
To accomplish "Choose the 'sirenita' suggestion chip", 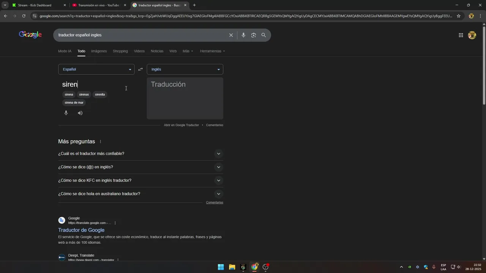I will coord(100,94).
